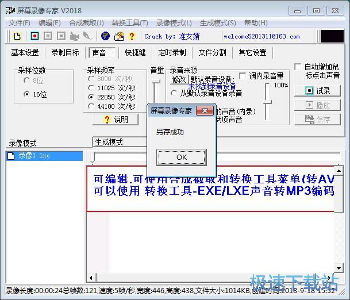Switch to the 录制目标 tab
The height and width of the screenshot is (300, 350).
tap(65, 53)
